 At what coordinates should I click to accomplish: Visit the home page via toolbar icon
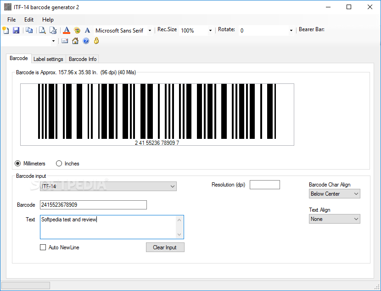point(75,41)
